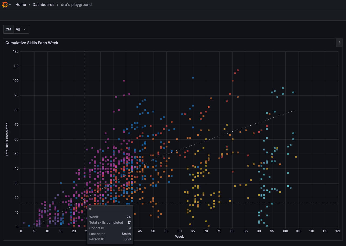Click the CM variable label
This screenshot has width=346, height=246.
8,29
